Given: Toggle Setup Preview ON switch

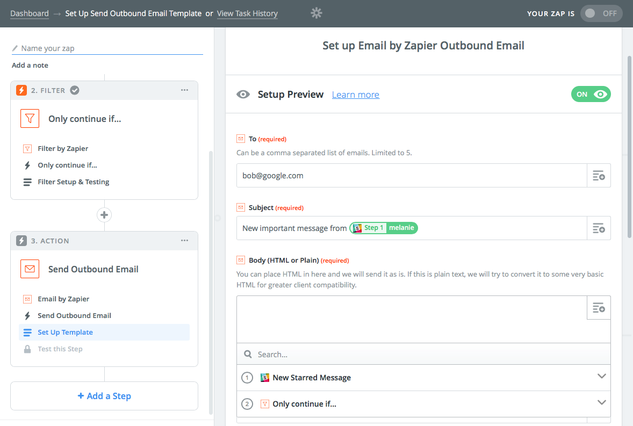Looking at the screenshot, I should [591, 95].
